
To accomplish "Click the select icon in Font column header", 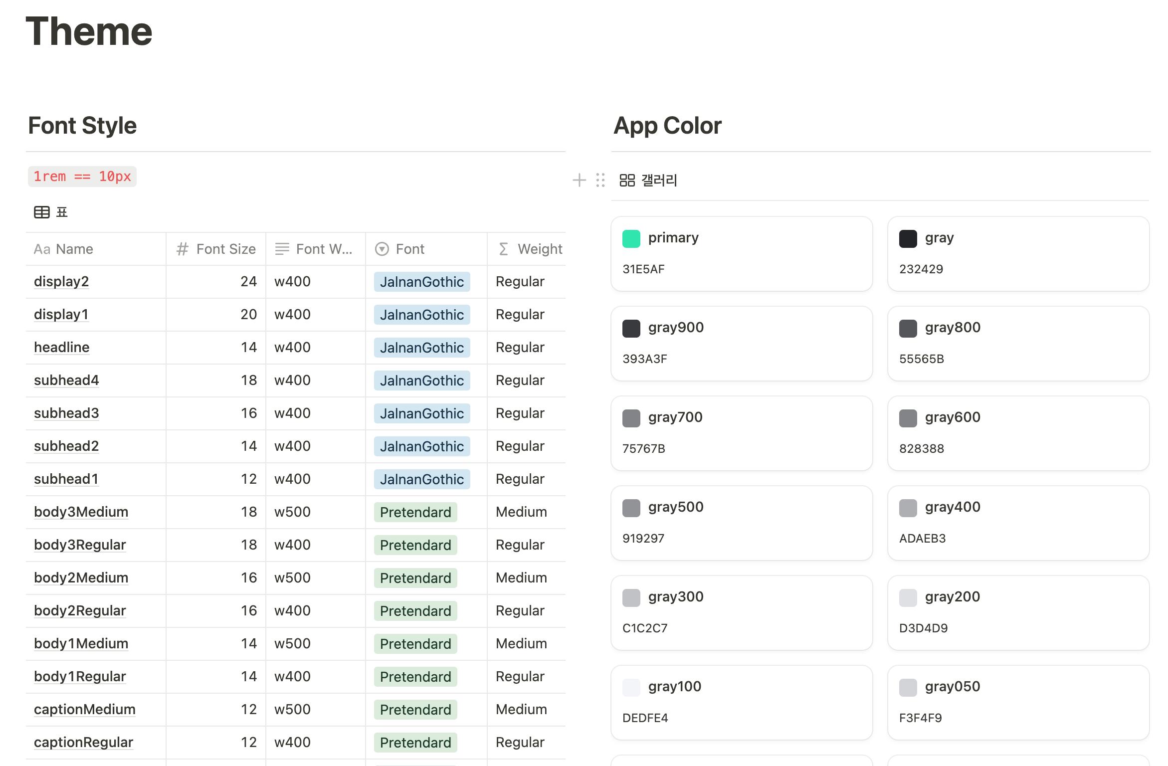I will pyautogui.click(x=382, y=249).
